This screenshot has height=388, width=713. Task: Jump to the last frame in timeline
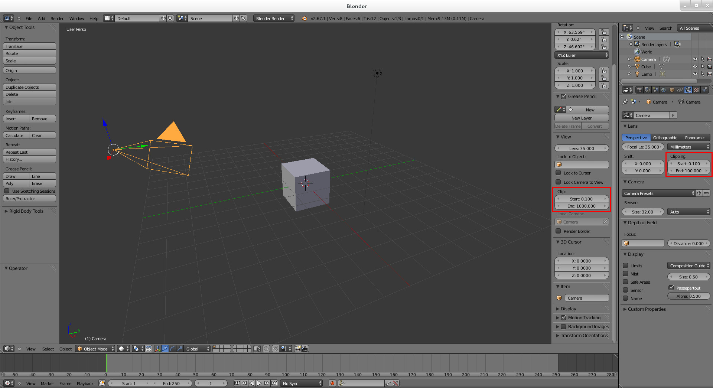274,383
